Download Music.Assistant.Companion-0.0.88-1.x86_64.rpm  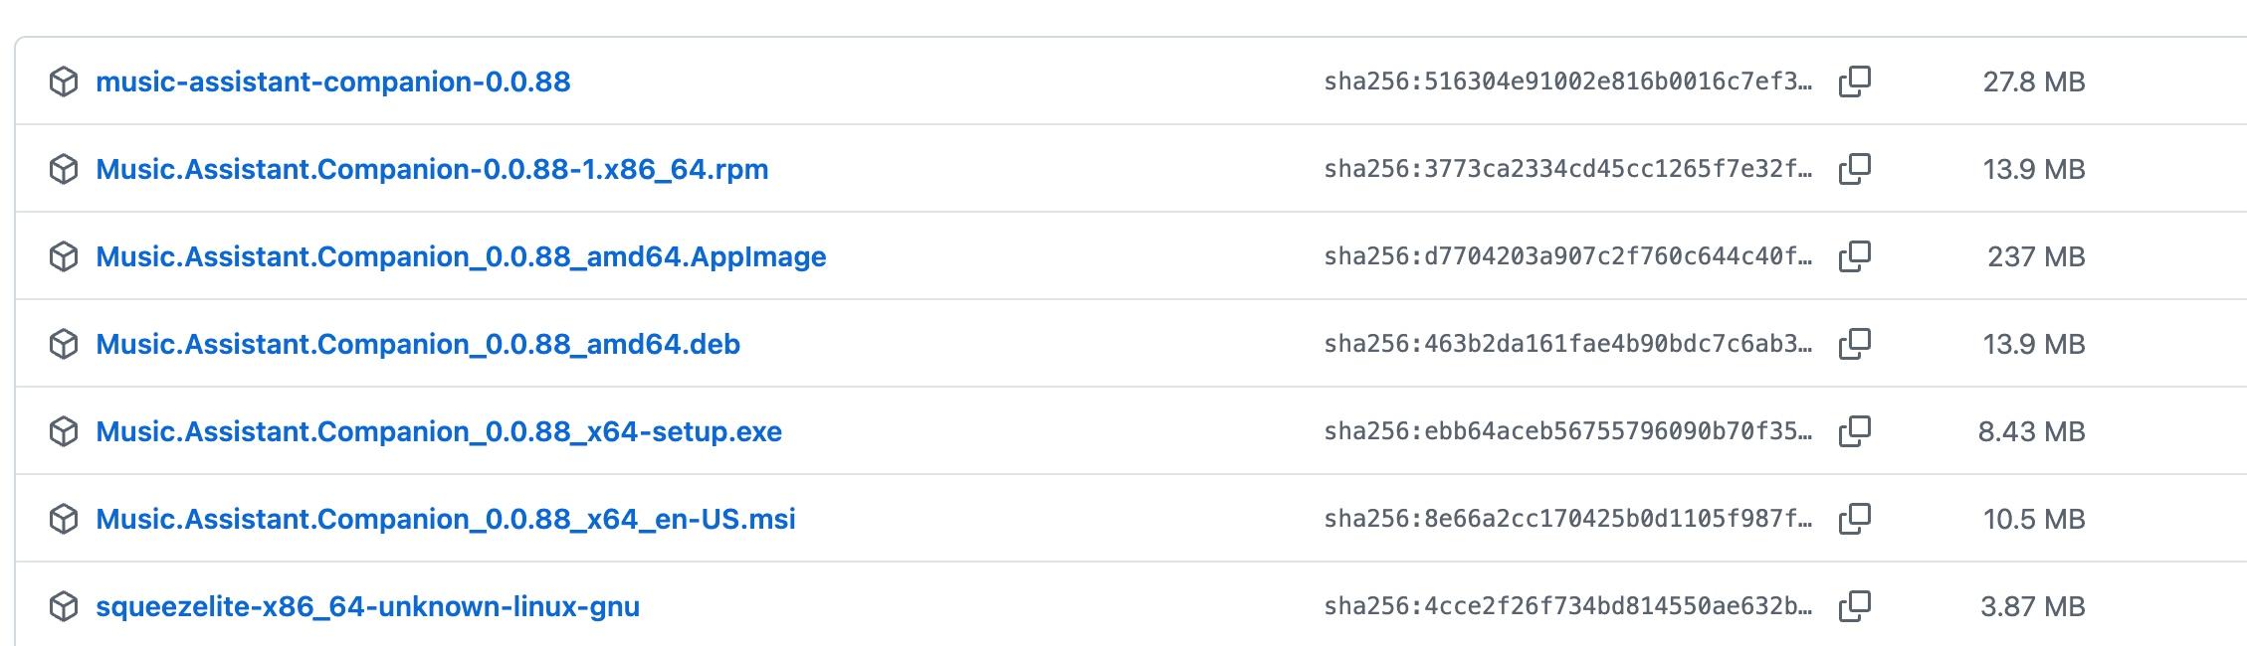coord(432,169)
